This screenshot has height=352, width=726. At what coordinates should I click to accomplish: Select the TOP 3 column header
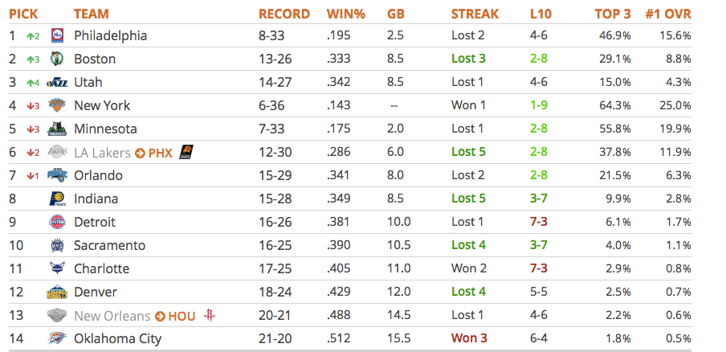coord(613,14)
